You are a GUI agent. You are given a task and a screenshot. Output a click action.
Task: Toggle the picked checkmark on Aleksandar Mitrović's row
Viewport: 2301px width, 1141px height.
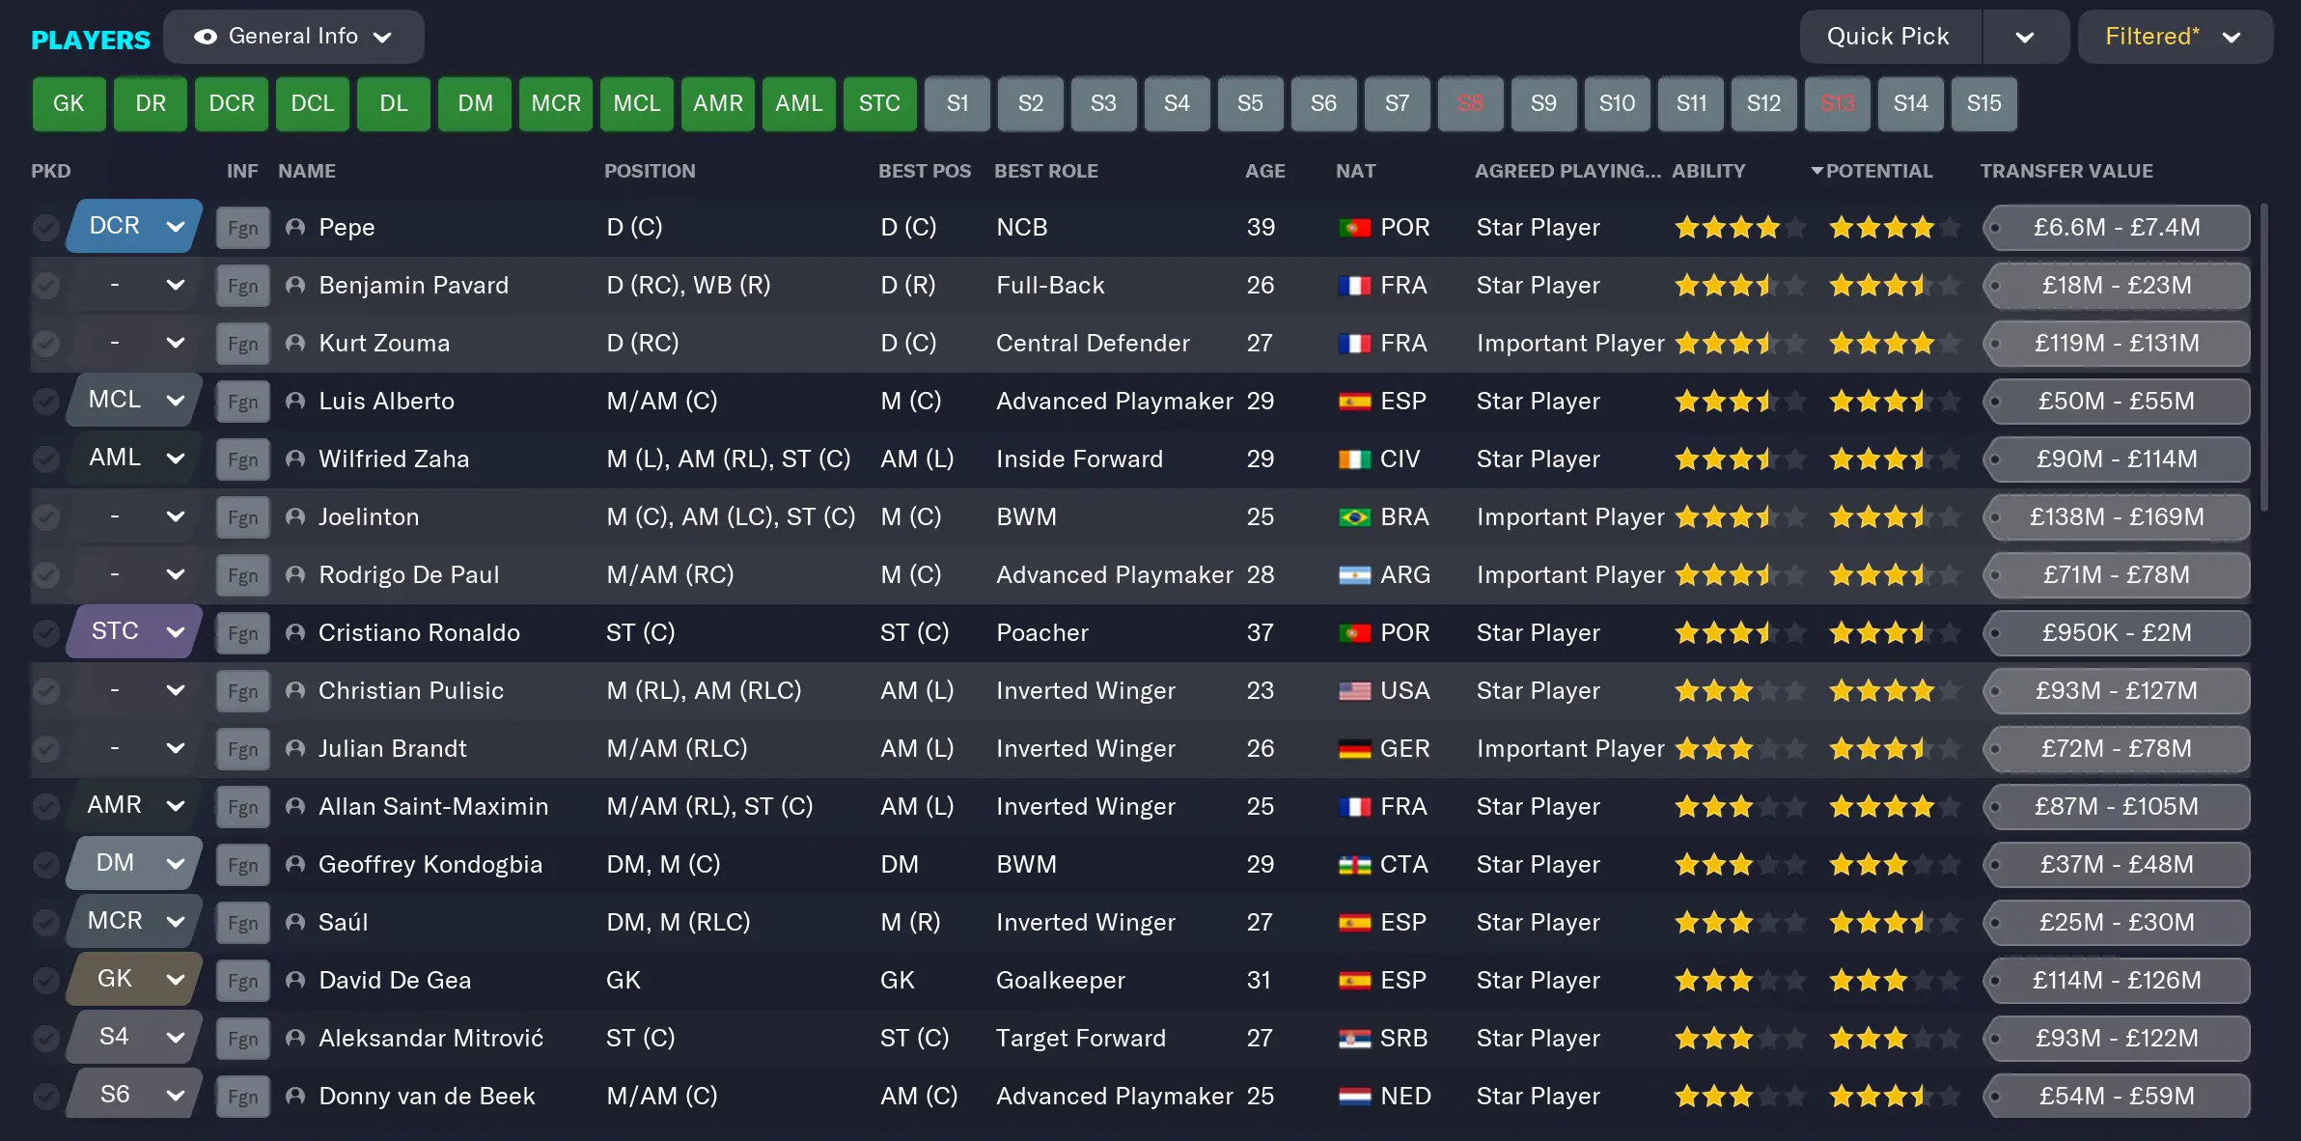45,1038
